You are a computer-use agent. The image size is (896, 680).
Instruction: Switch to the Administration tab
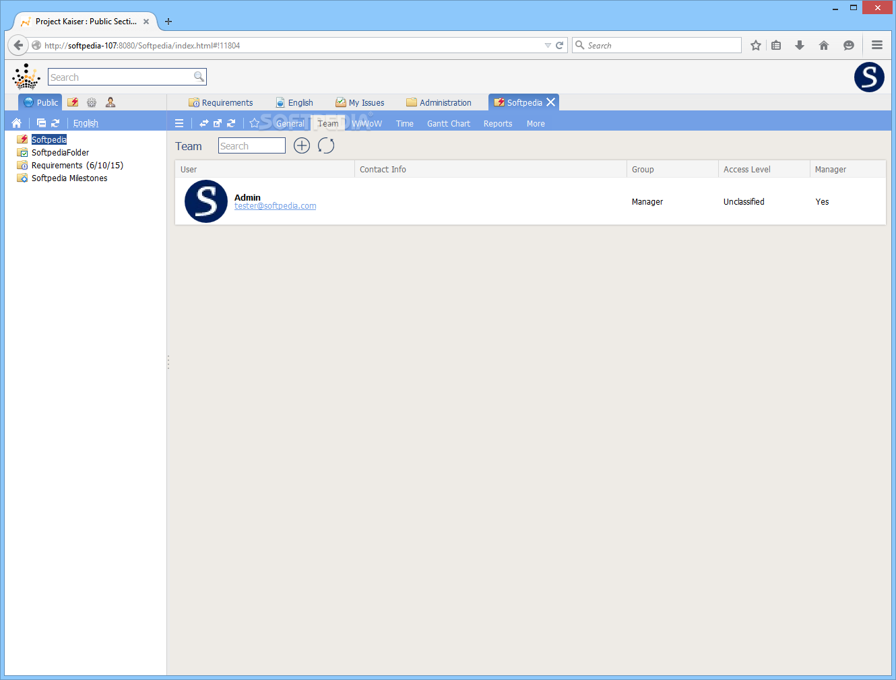[439, 102]
